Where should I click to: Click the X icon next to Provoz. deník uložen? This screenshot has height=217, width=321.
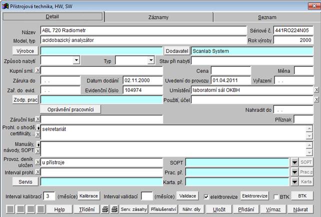coord(38,162)
